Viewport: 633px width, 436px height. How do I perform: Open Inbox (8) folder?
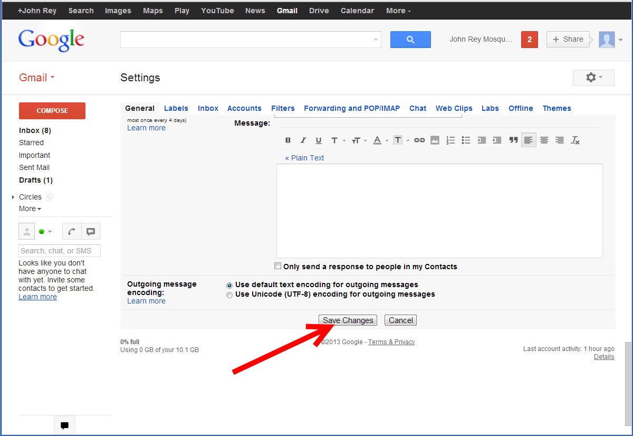35,130
